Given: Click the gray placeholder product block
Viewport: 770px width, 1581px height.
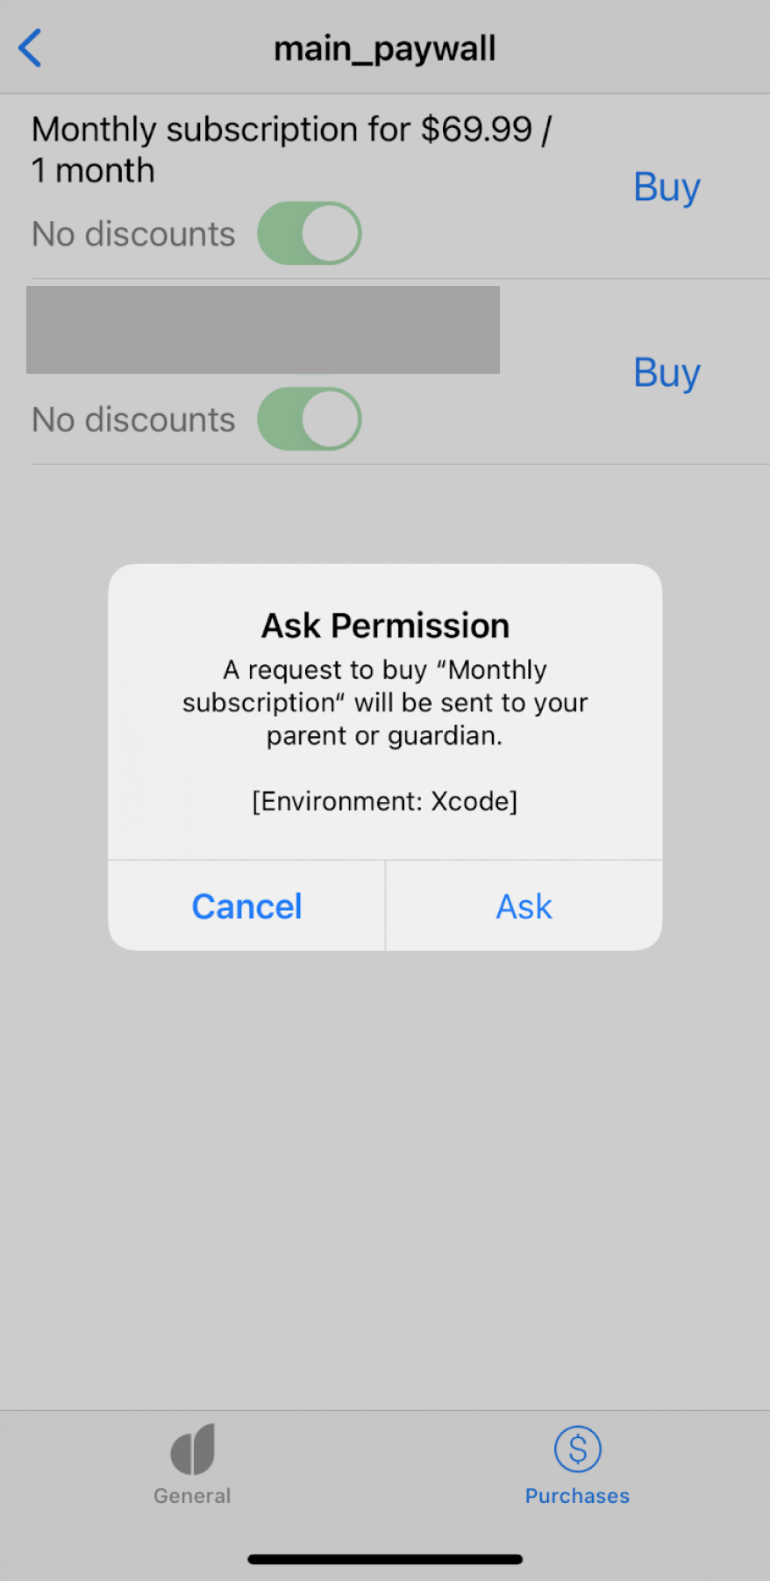Looking at the screenshot, I should pos(263,330).
